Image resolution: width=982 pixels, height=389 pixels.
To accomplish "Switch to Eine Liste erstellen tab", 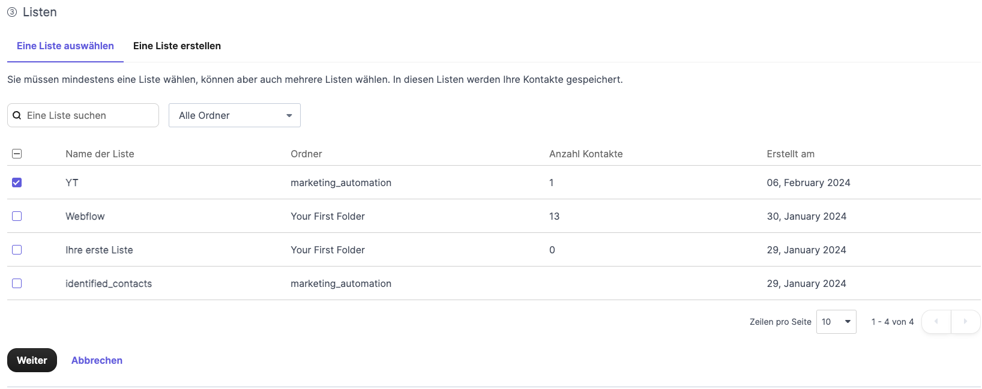I will point(177,46).
